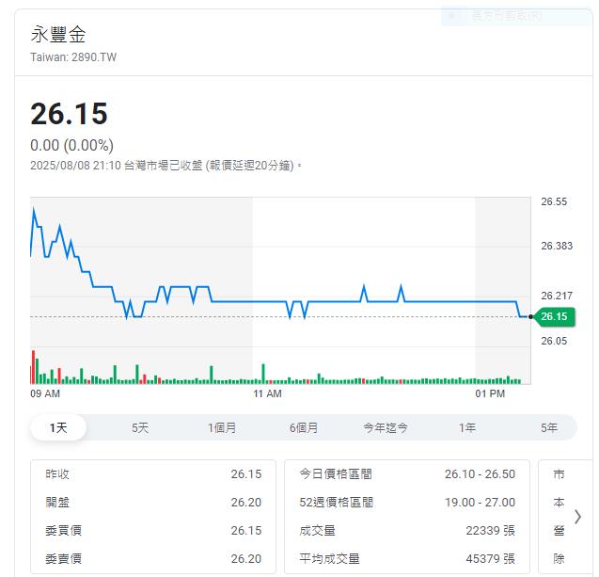This screenshot has width=599, height=577.
Task: Click the 2025/08/08 21:10 market status line
Action: (x=166, y=166)
